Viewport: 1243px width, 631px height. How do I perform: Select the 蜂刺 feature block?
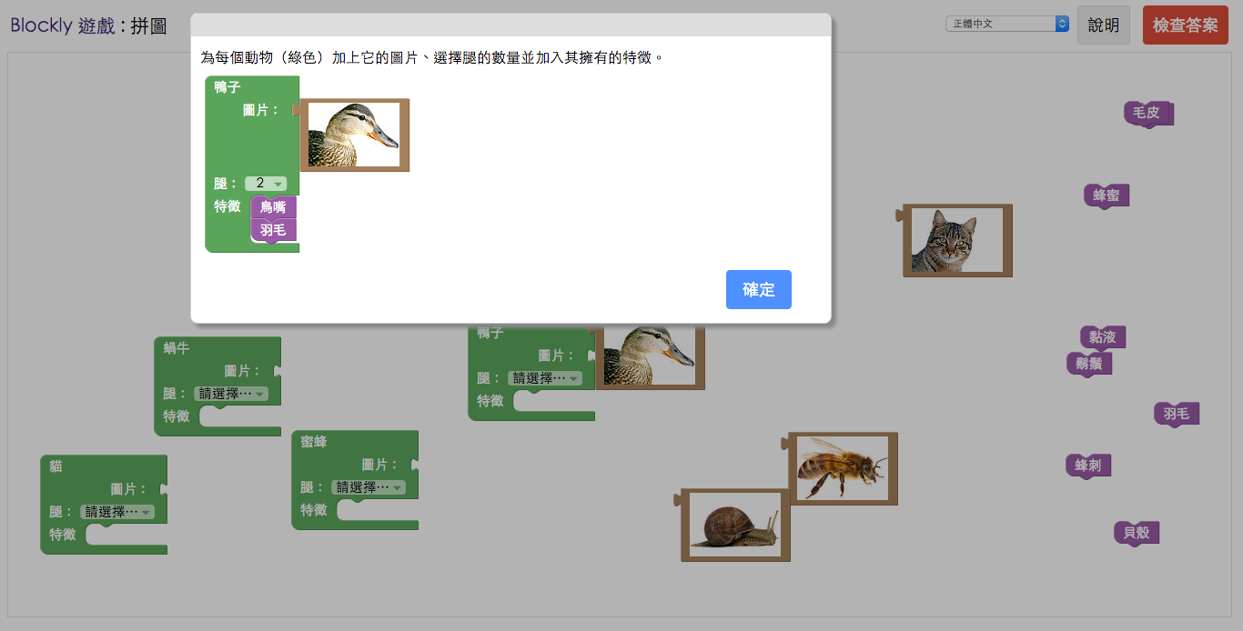coord(1087,466)
